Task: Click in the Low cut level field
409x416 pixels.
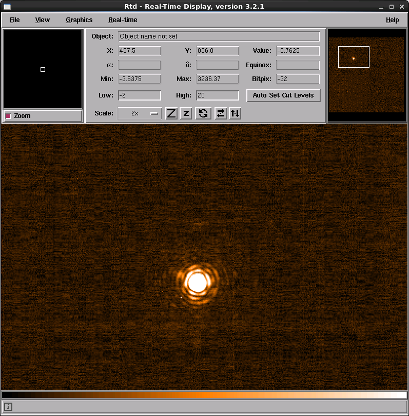Action: point(140,95)
